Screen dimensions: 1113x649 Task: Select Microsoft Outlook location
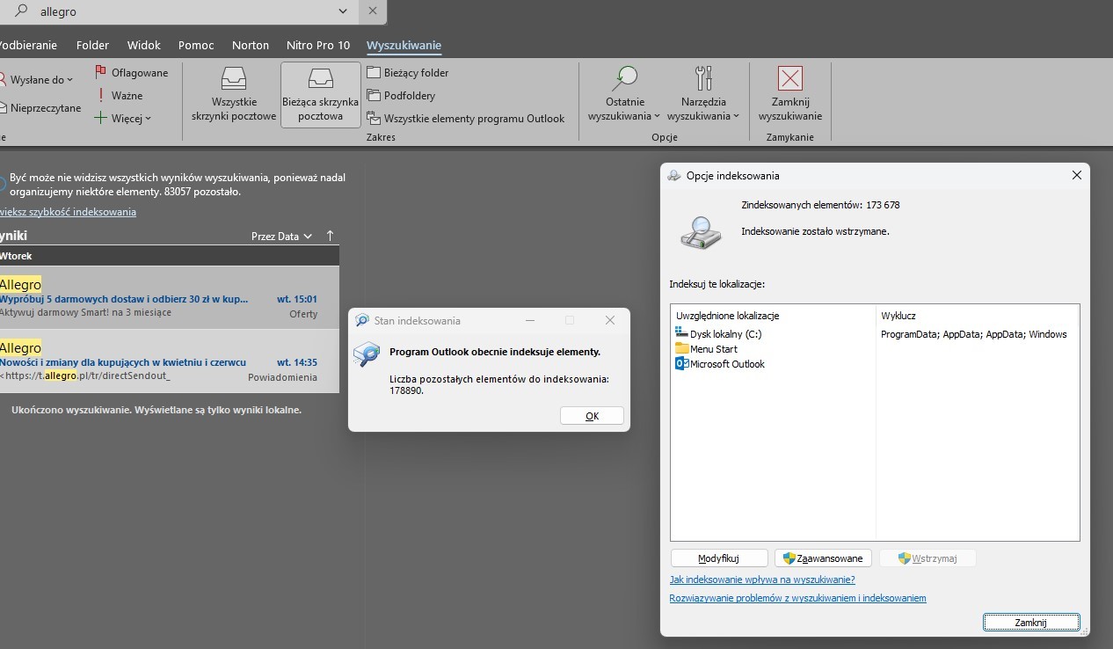[x=719, y=364]
